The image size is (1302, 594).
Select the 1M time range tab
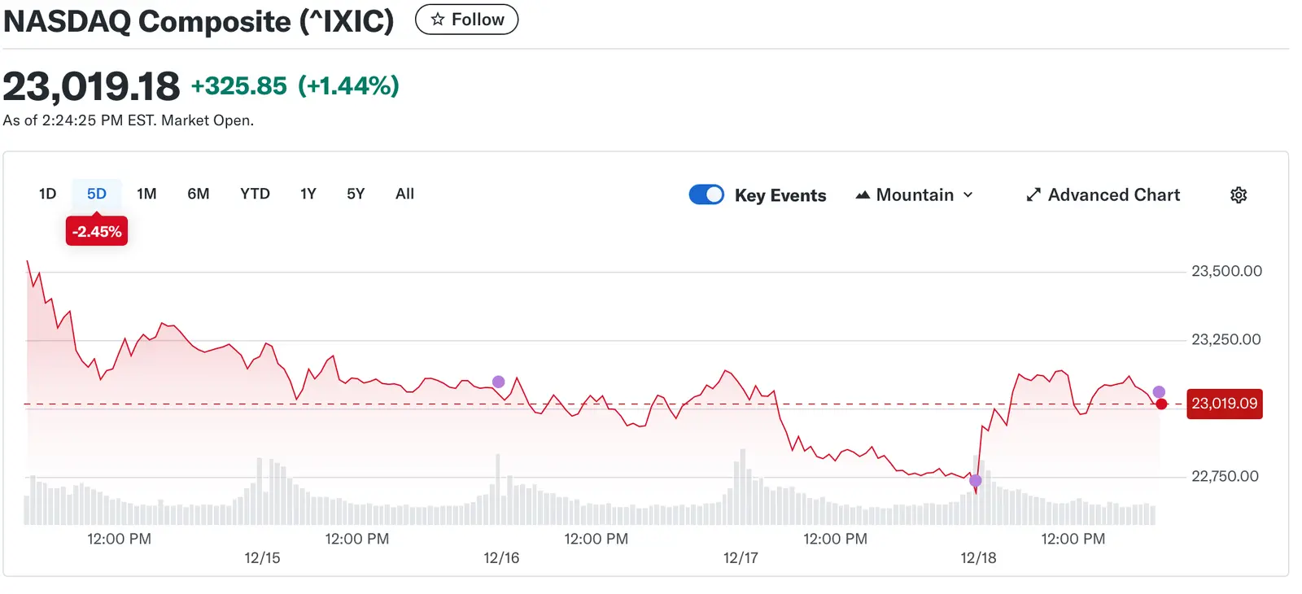click(146, 194)
